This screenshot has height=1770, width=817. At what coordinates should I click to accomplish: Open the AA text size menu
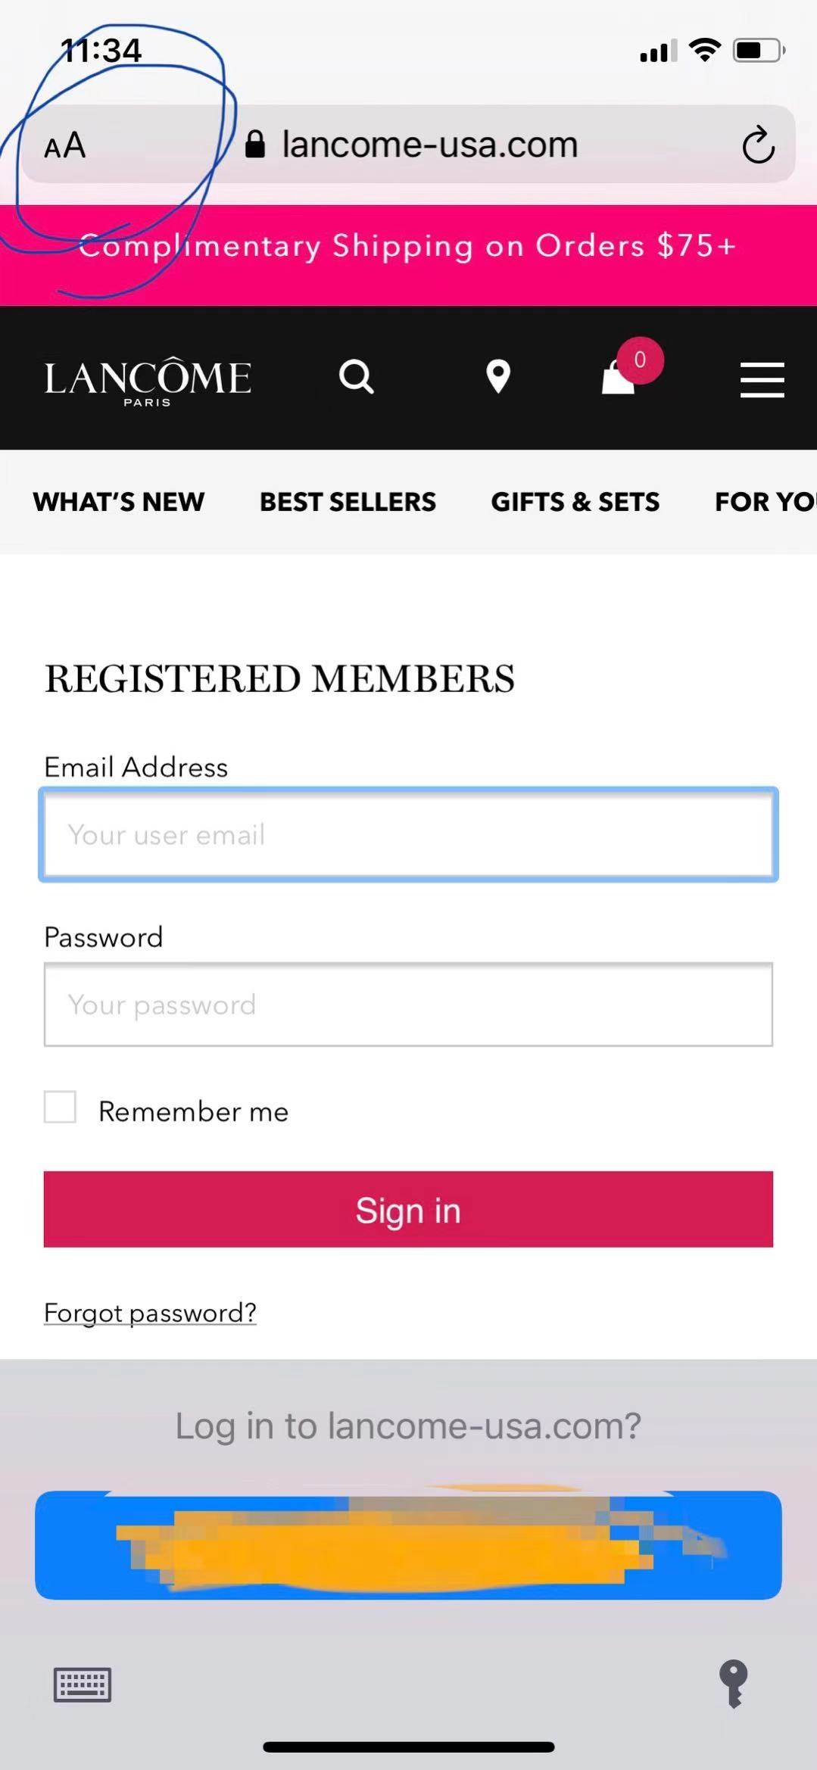tap(65, 145)
